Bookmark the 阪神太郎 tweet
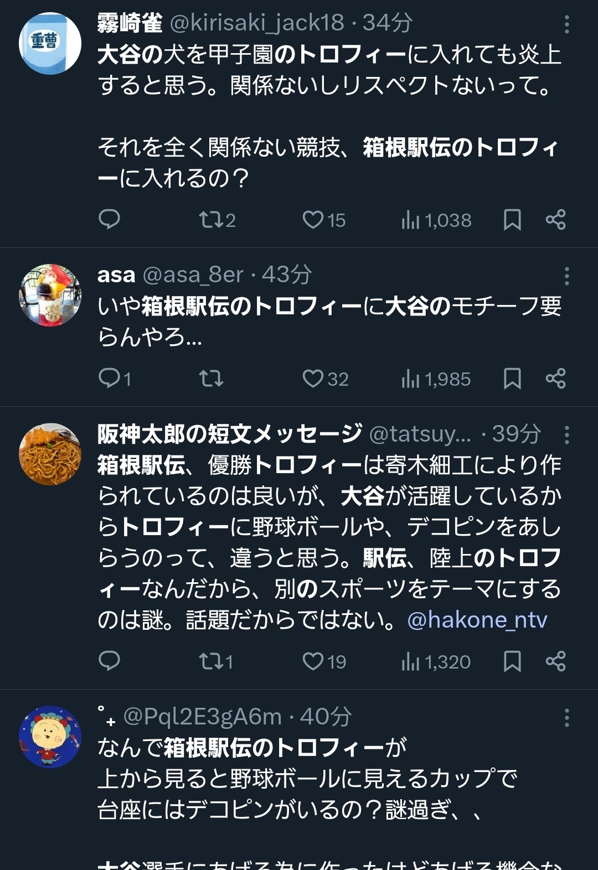 pos(512,661)
